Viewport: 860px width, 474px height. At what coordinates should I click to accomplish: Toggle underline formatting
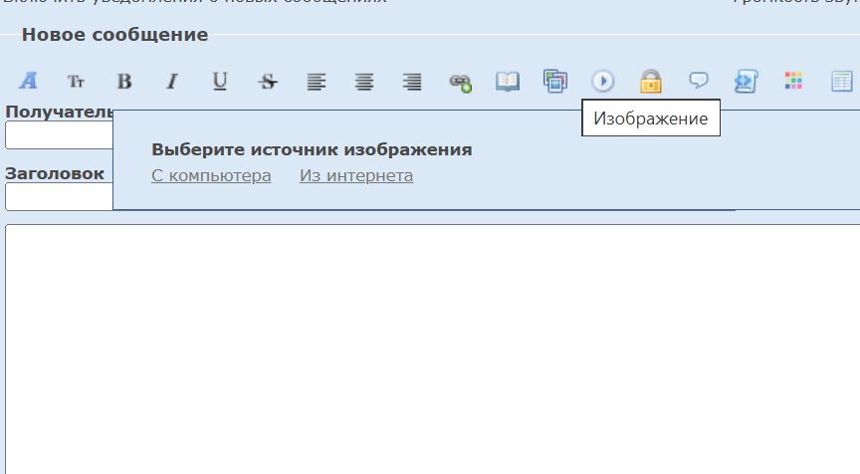tap(220, 82)
